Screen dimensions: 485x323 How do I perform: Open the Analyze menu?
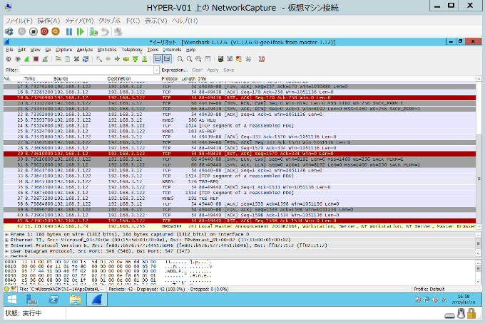pyautogui.click(x=85, y=50)
